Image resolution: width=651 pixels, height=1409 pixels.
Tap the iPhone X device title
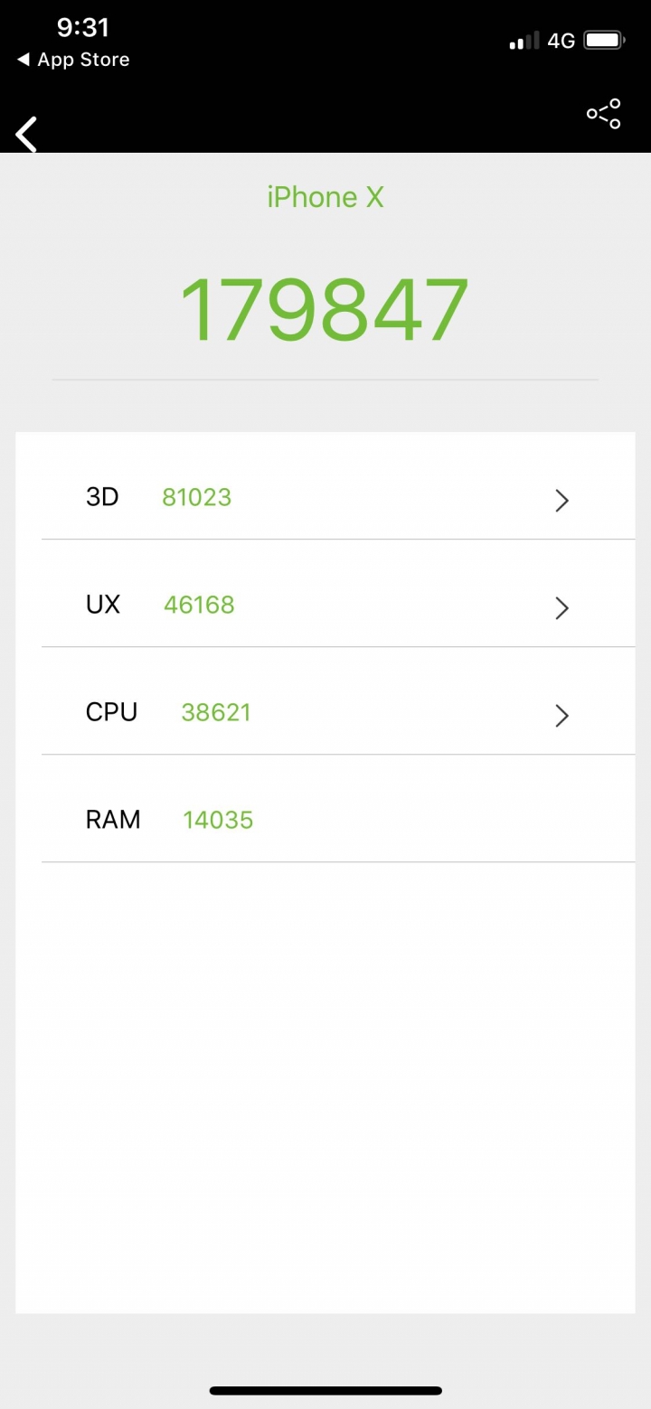pyautogui.click(x=325, y=197)
